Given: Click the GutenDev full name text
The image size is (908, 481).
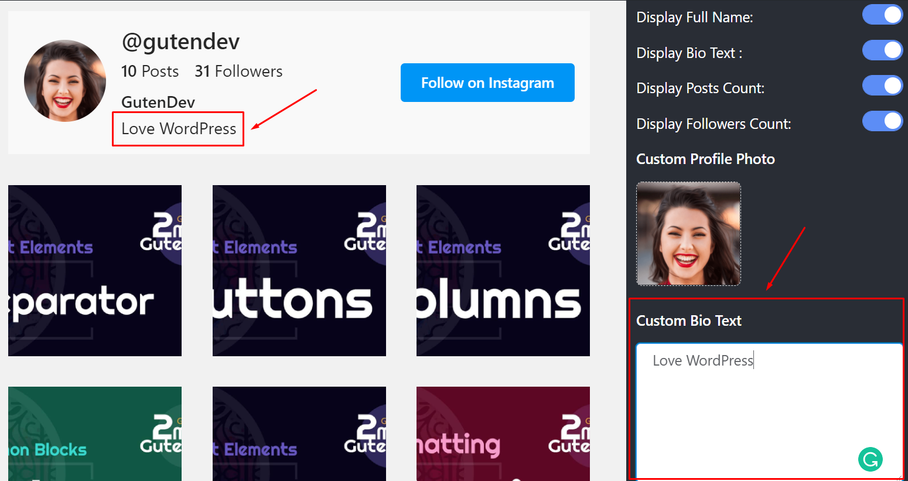Looking at the screenshot, I should pos(158,102).
